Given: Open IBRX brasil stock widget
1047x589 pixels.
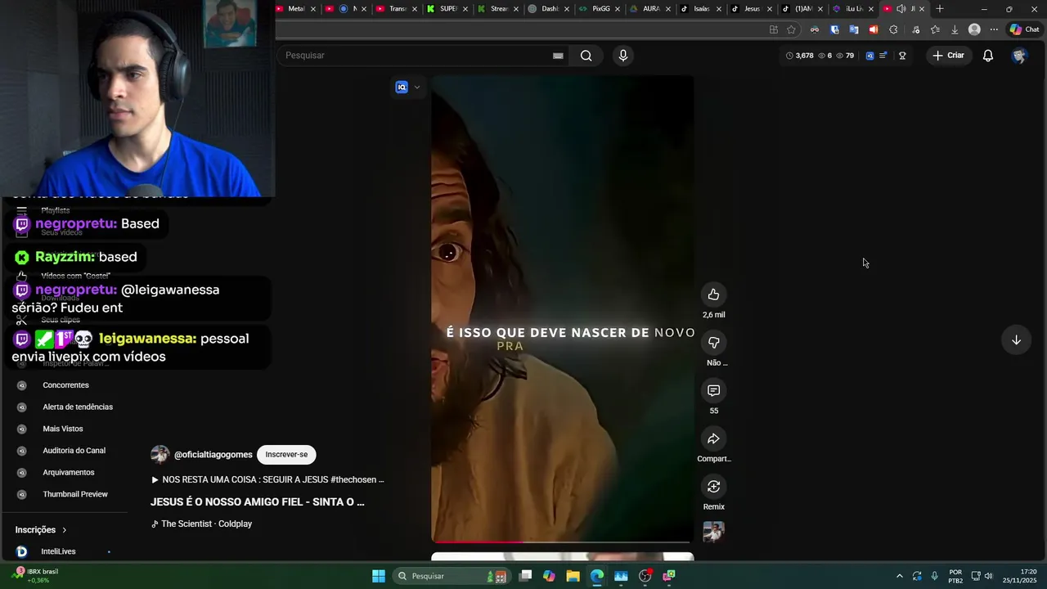Looking at the screenshot, I should point(37,576).
